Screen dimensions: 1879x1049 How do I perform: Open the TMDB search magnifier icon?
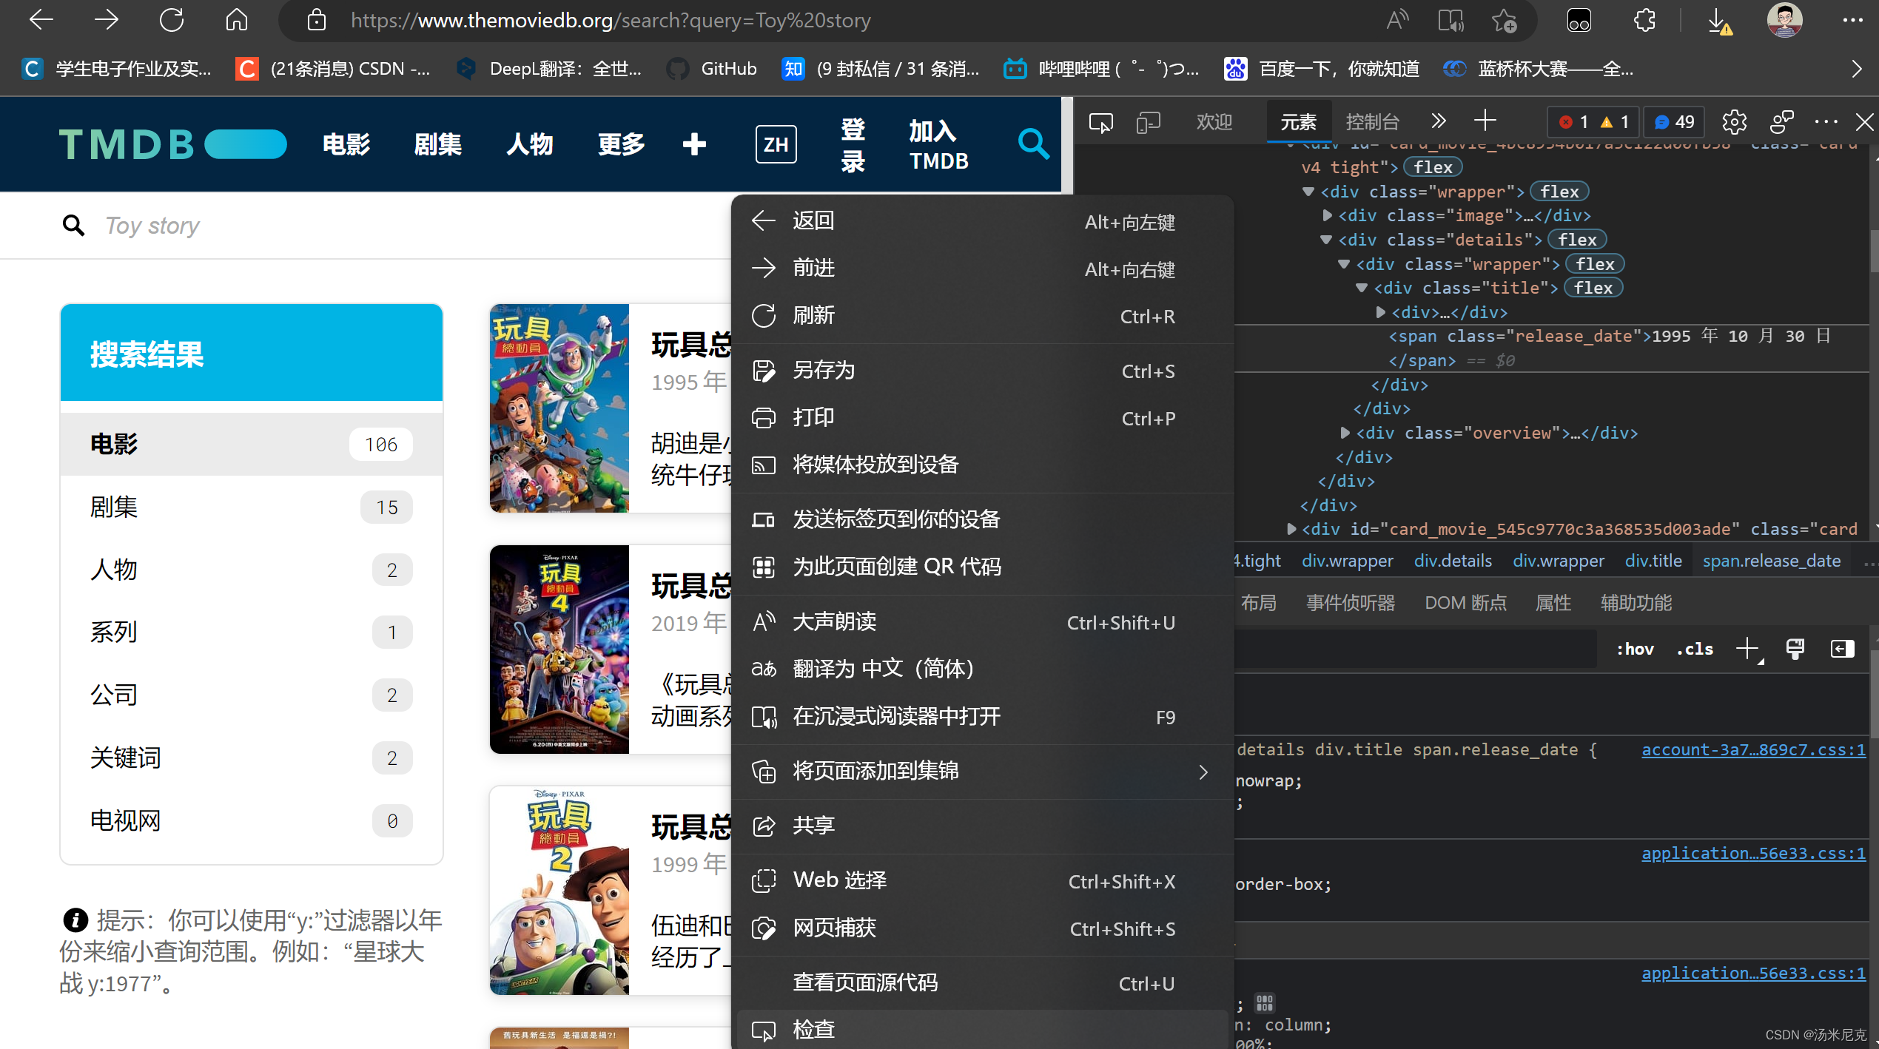pyautogui.click(x=1033, y=144)
